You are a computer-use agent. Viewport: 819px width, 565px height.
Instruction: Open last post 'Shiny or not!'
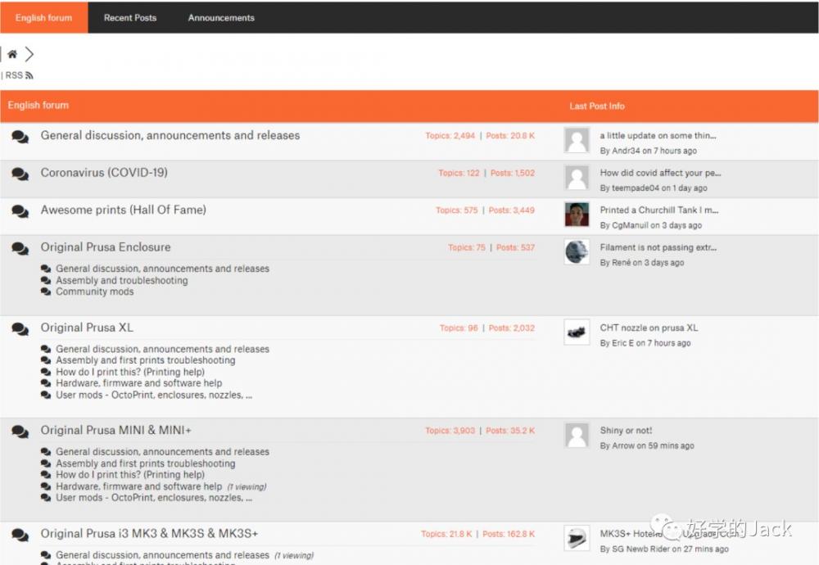coord(626,430)
